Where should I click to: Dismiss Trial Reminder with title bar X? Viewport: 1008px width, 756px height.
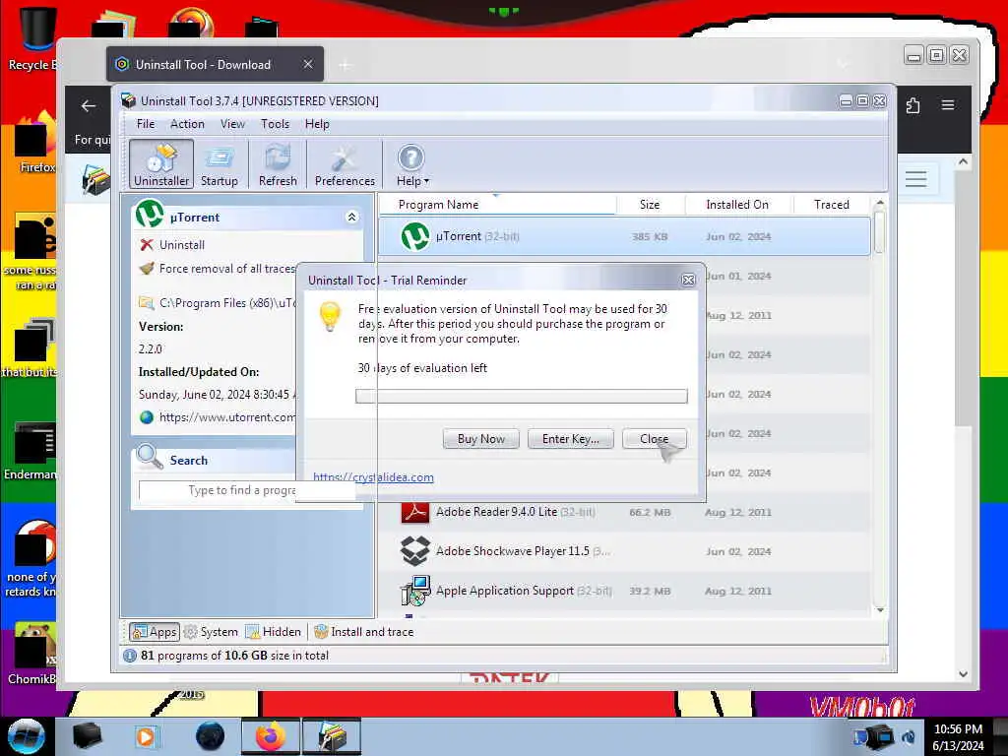coord(688,280)
